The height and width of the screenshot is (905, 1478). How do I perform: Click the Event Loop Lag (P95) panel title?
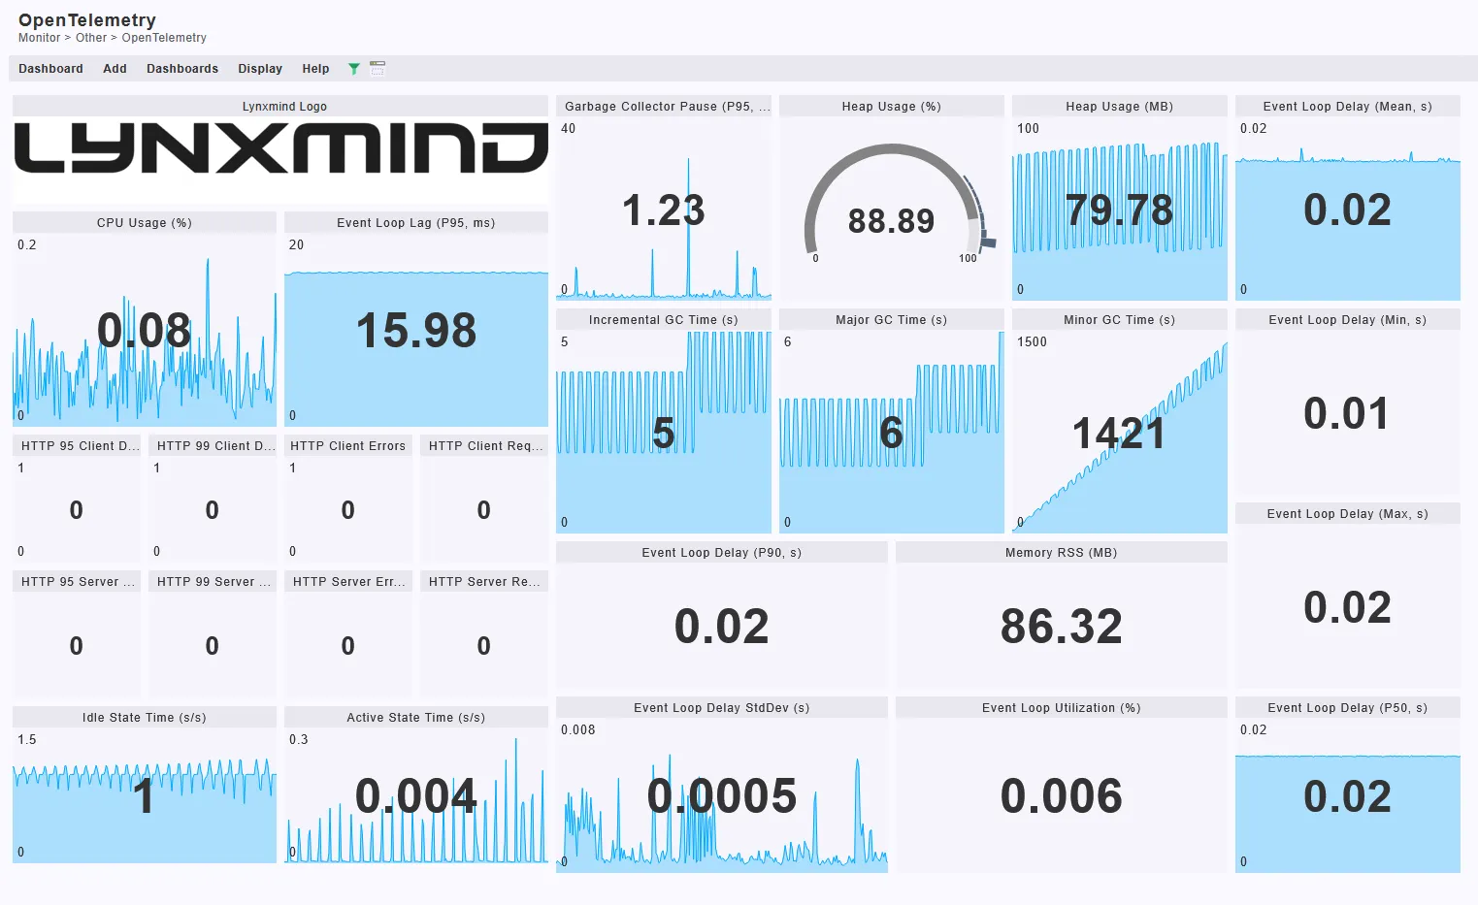[x=415, y=222]
